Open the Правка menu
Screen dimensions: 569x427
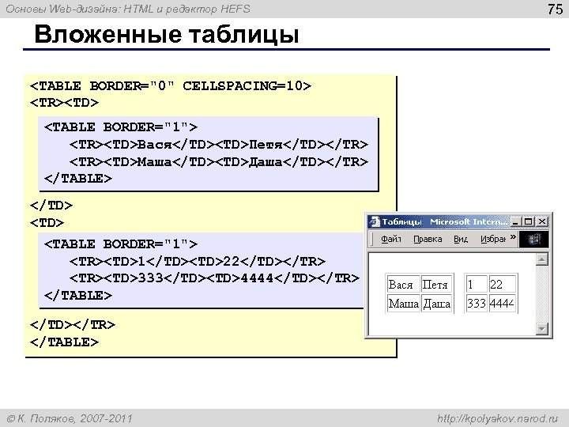point(428,240)
